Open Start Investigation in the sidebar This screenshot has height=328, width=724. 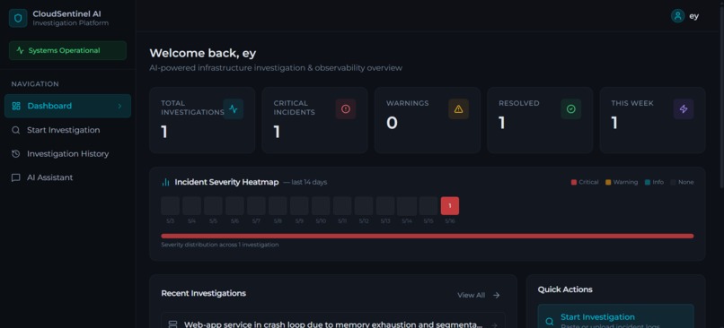pos(67,130)
